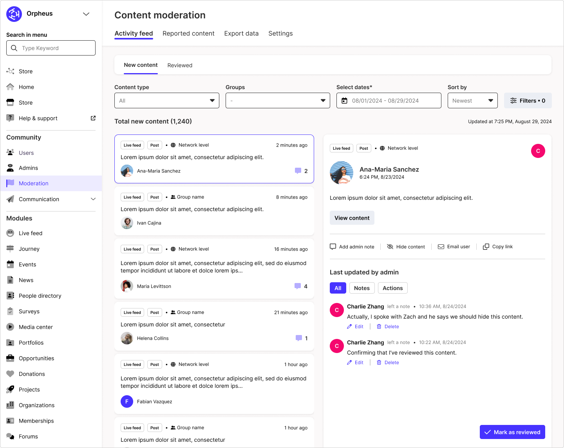The width and height of the screenshot is (564, 448).
Task: Open the Groups dropdown
Action: [278, 100]
